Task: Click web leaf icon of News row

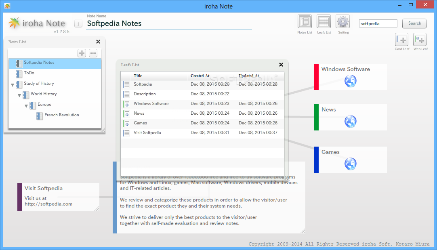Action: point(126,114)
